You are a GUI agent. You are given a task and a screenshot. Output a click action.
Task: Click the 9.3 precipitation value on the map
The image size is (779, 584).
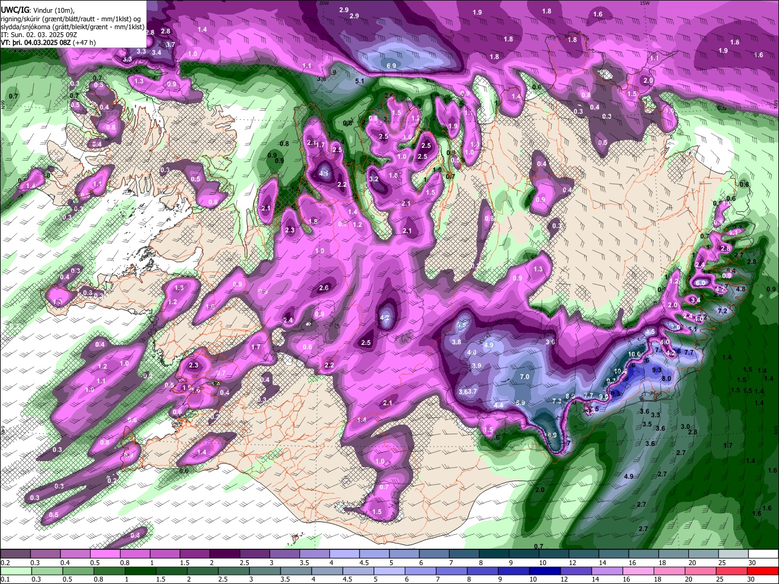coord(657,370)
